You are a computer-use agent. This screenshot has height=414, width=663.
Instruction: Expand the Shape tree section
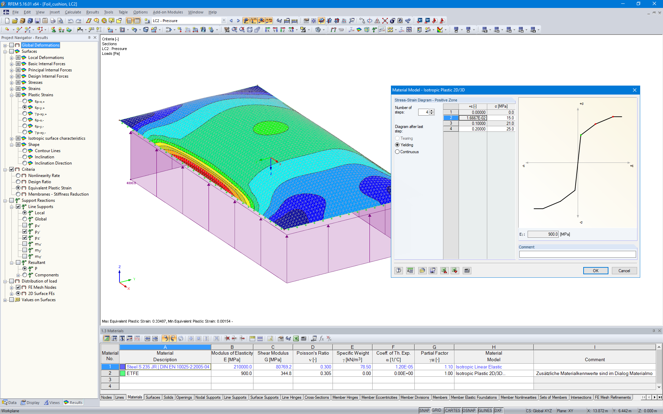[10, 144]
